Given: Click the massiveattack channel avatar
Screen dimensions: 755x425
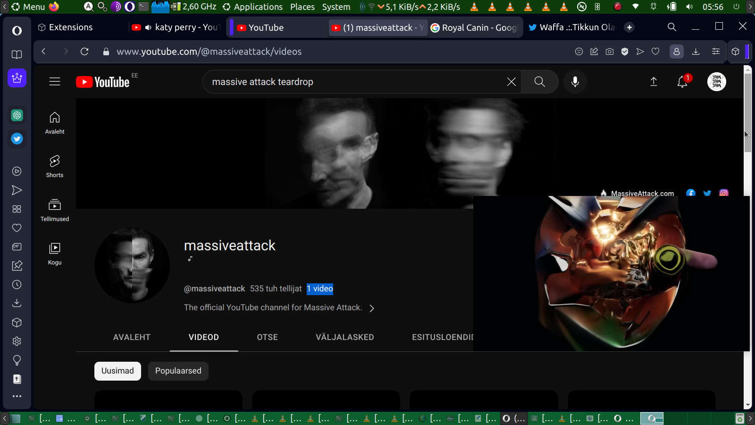Looking at the screenshot, I should [x=132, y=265].
